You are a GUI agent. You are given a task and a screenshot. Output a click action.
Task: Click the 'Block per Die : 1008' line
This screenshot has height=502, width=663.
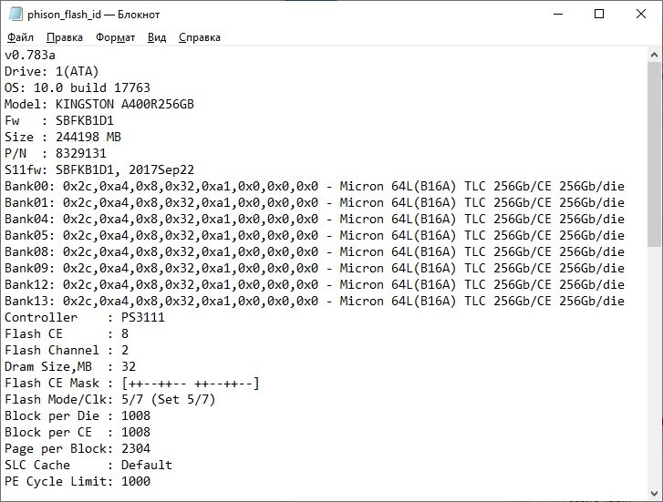[78, 415]
